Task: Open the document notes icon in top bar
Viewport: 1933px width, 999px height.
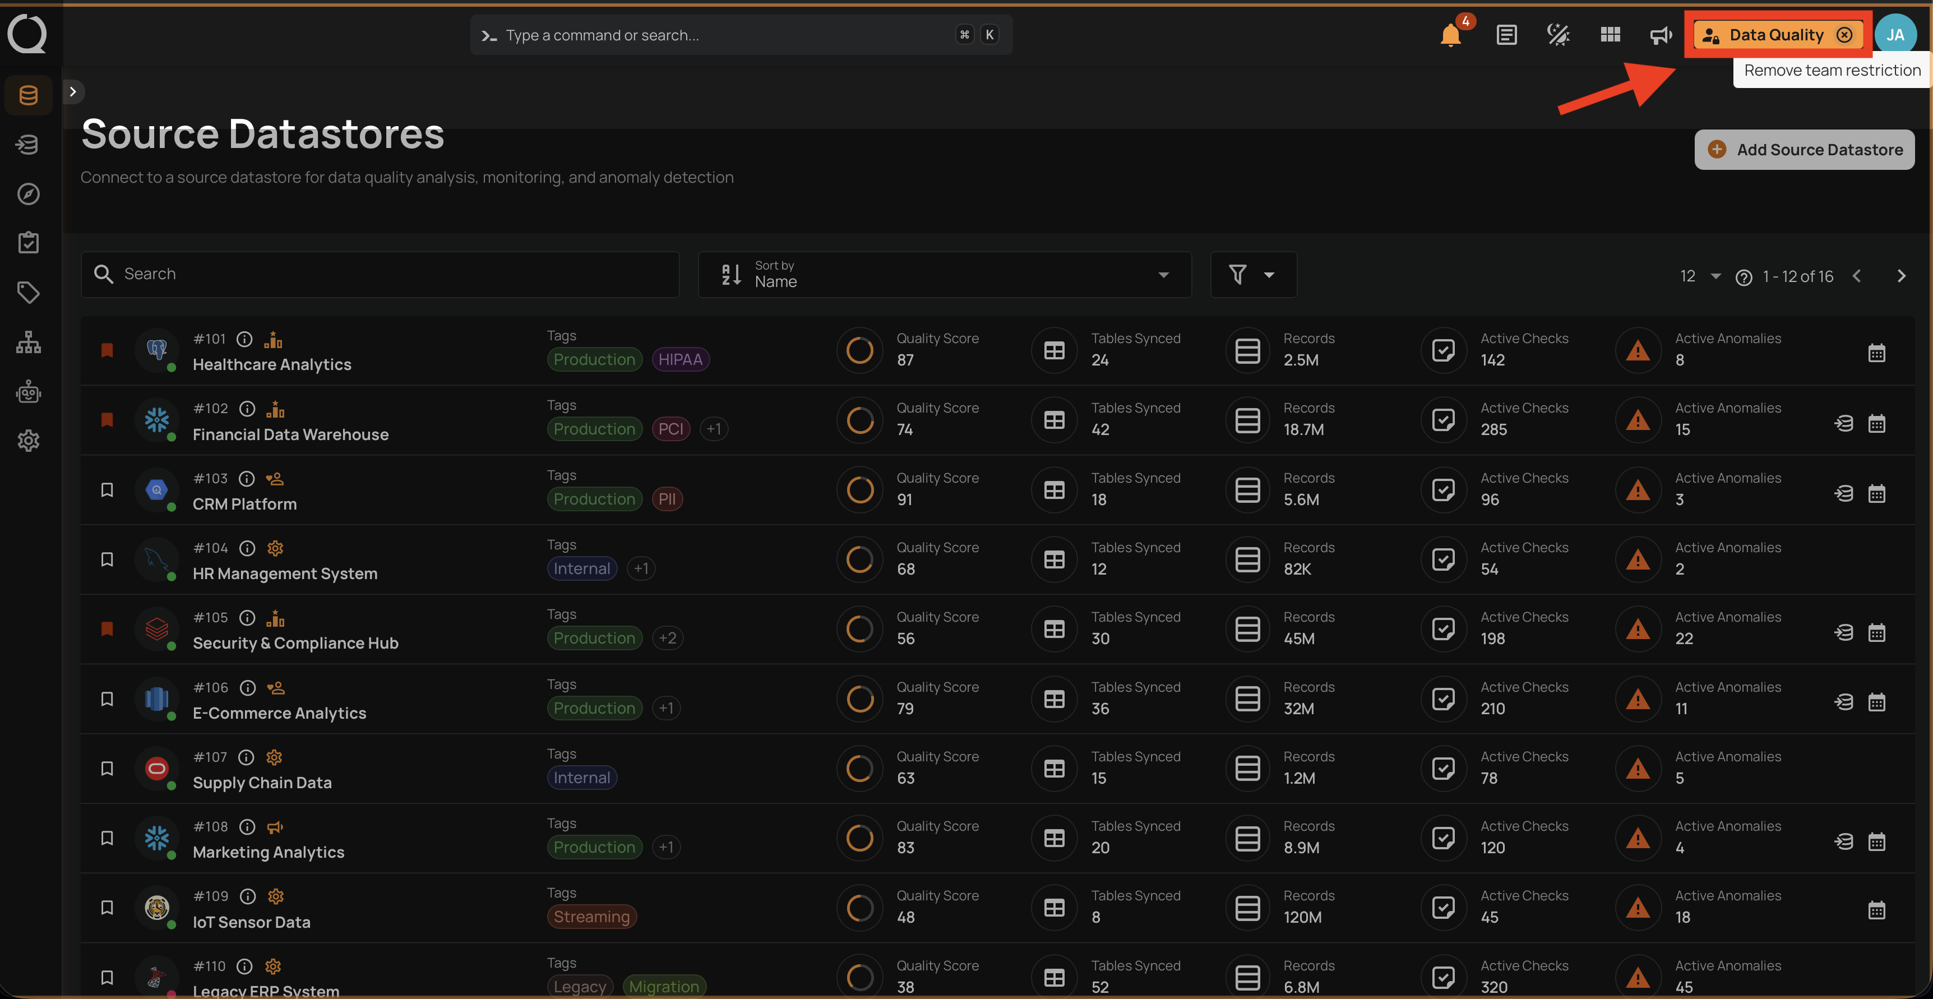Action: (1506, 35)
